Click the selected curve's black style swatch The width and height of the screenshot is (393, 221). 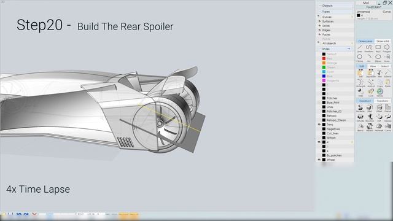click(359, 15)
